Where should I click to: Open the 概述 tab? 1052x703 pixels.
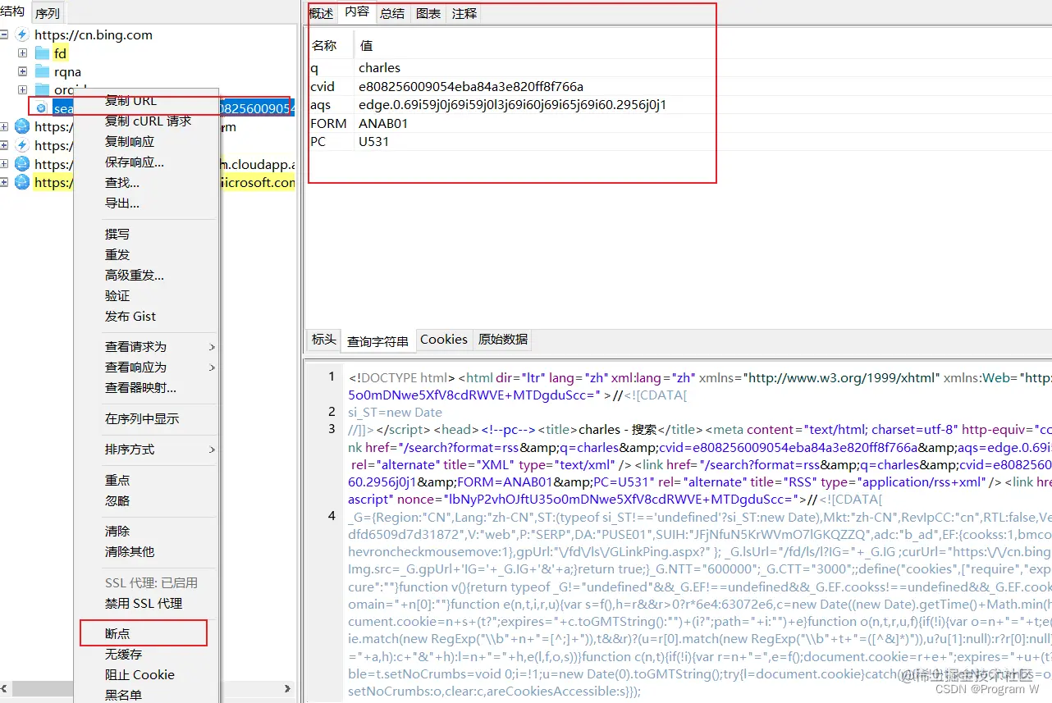click(321, 14)
